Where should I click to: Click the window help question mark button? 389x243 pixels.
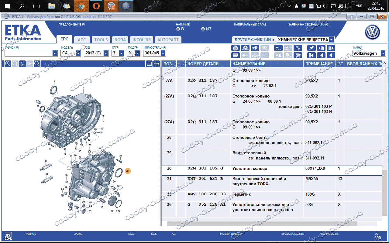tap(351, 17)
